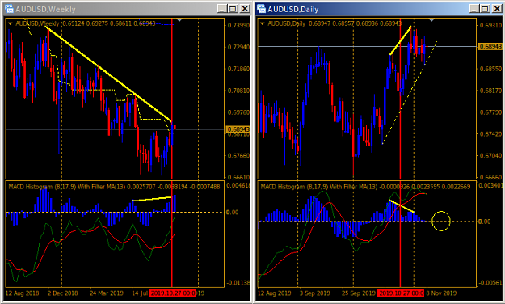Minimize the AUDUSD.Daily chart window
Image resolution: width=505 pixels, height=304 pixels.
click(x=474, y=9)
